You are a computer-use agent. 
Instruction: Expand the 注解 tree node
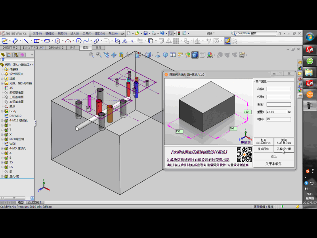point(2,79)
